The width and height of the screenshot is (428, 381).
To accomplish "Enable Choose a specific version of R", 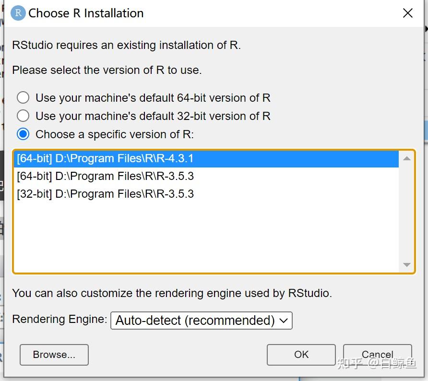I will point(23,134).
